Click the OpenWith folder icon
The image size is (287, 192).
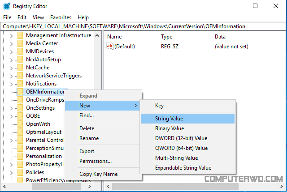[20, 124]
